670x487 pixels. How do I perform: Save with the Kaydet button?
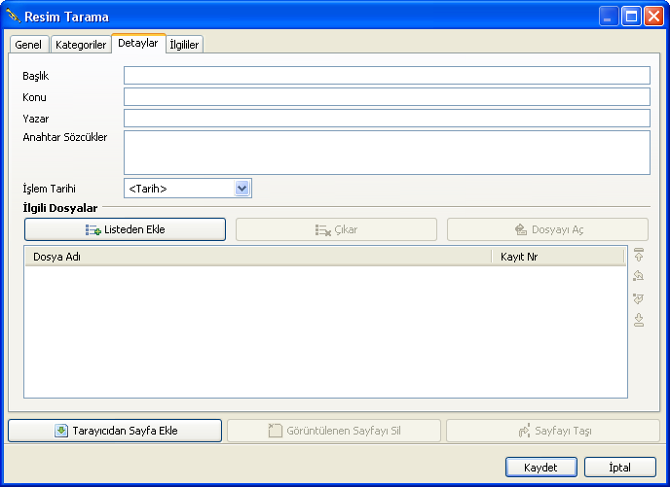pos(541,468)
